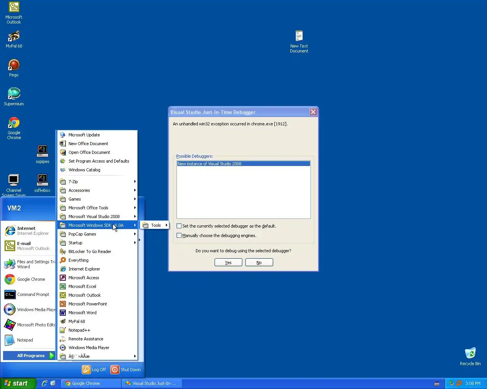Open Remote Assistance from programs list
The height and width of the screenshot is (389, 487).
point(97,339)
